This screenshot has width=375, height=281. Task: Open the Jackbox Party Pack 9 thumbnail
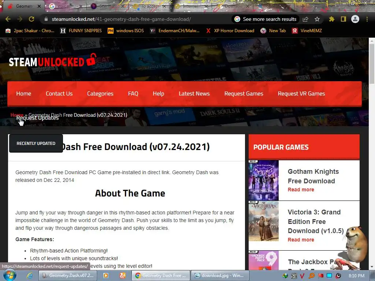(x=264, y=261)
